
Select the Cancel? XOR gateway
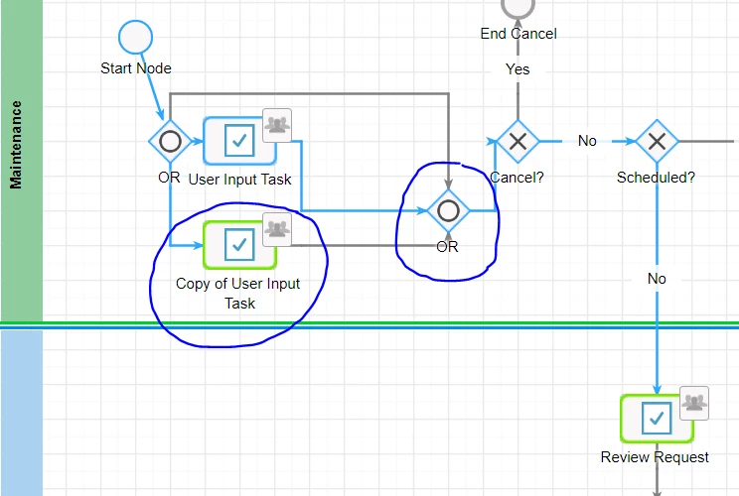[x=517, y=141]
